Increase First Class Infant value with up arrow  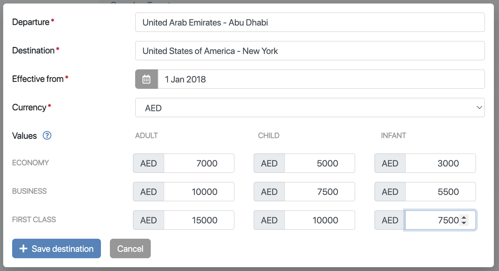click(464, 218)
